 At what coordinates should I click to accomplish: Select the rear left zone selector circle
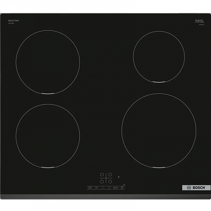click(x=102, y=175)
